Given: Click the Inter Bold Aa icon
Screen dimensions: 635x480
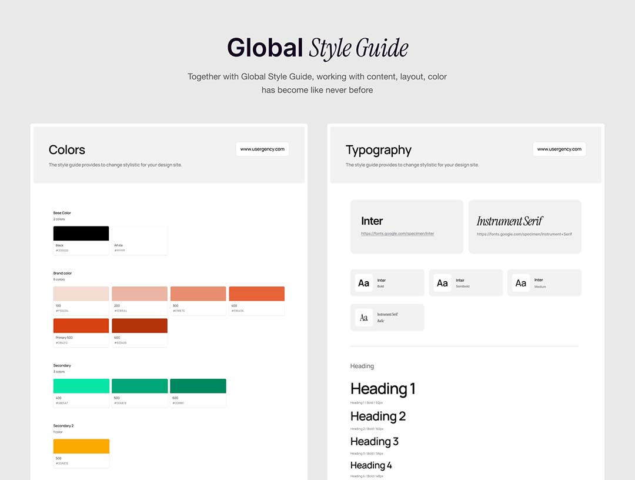Looking at the screenshot, I should tap(364, 283).
